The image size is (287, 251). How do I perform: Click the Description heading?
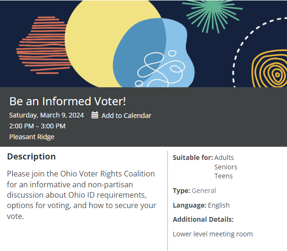(31, 157)
